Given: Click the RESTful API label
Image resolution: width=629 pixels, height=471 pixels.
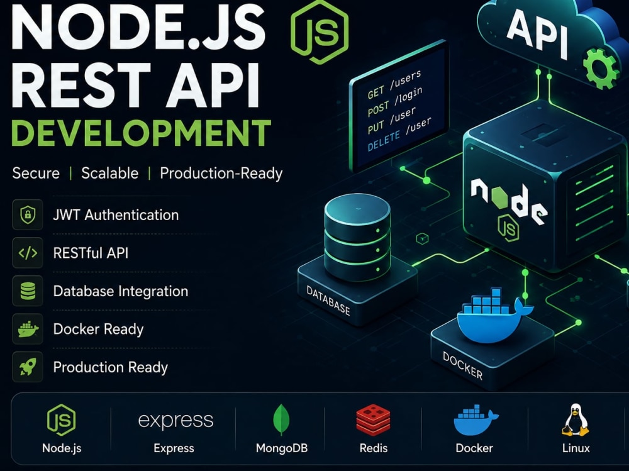Looking at the screenshot, I should [91, 253].
